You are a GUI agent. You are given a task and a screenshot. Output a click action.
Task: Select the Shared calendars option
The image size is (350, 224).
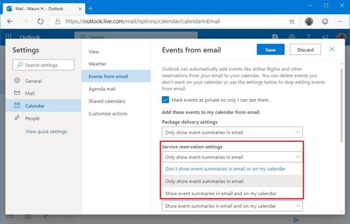(116, 101)
